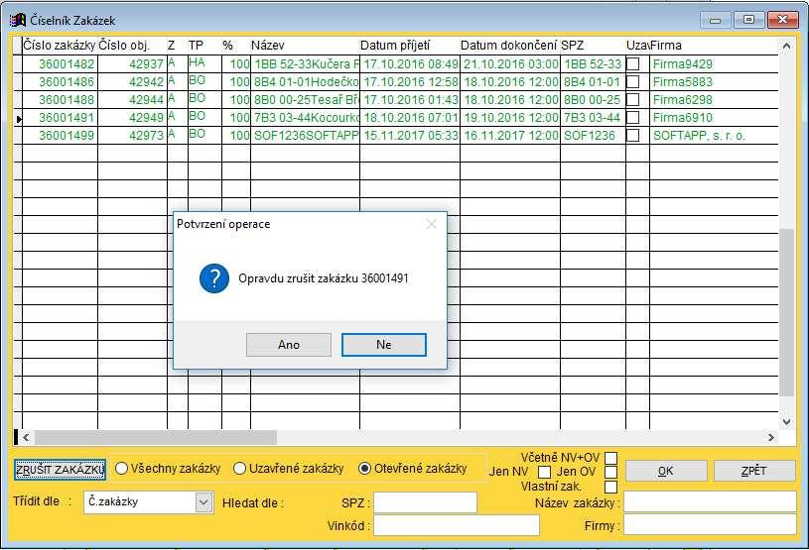Click the HA type cell of order 36001482
The width and height of the screenshot is (809, 550).
pos(204,63)
